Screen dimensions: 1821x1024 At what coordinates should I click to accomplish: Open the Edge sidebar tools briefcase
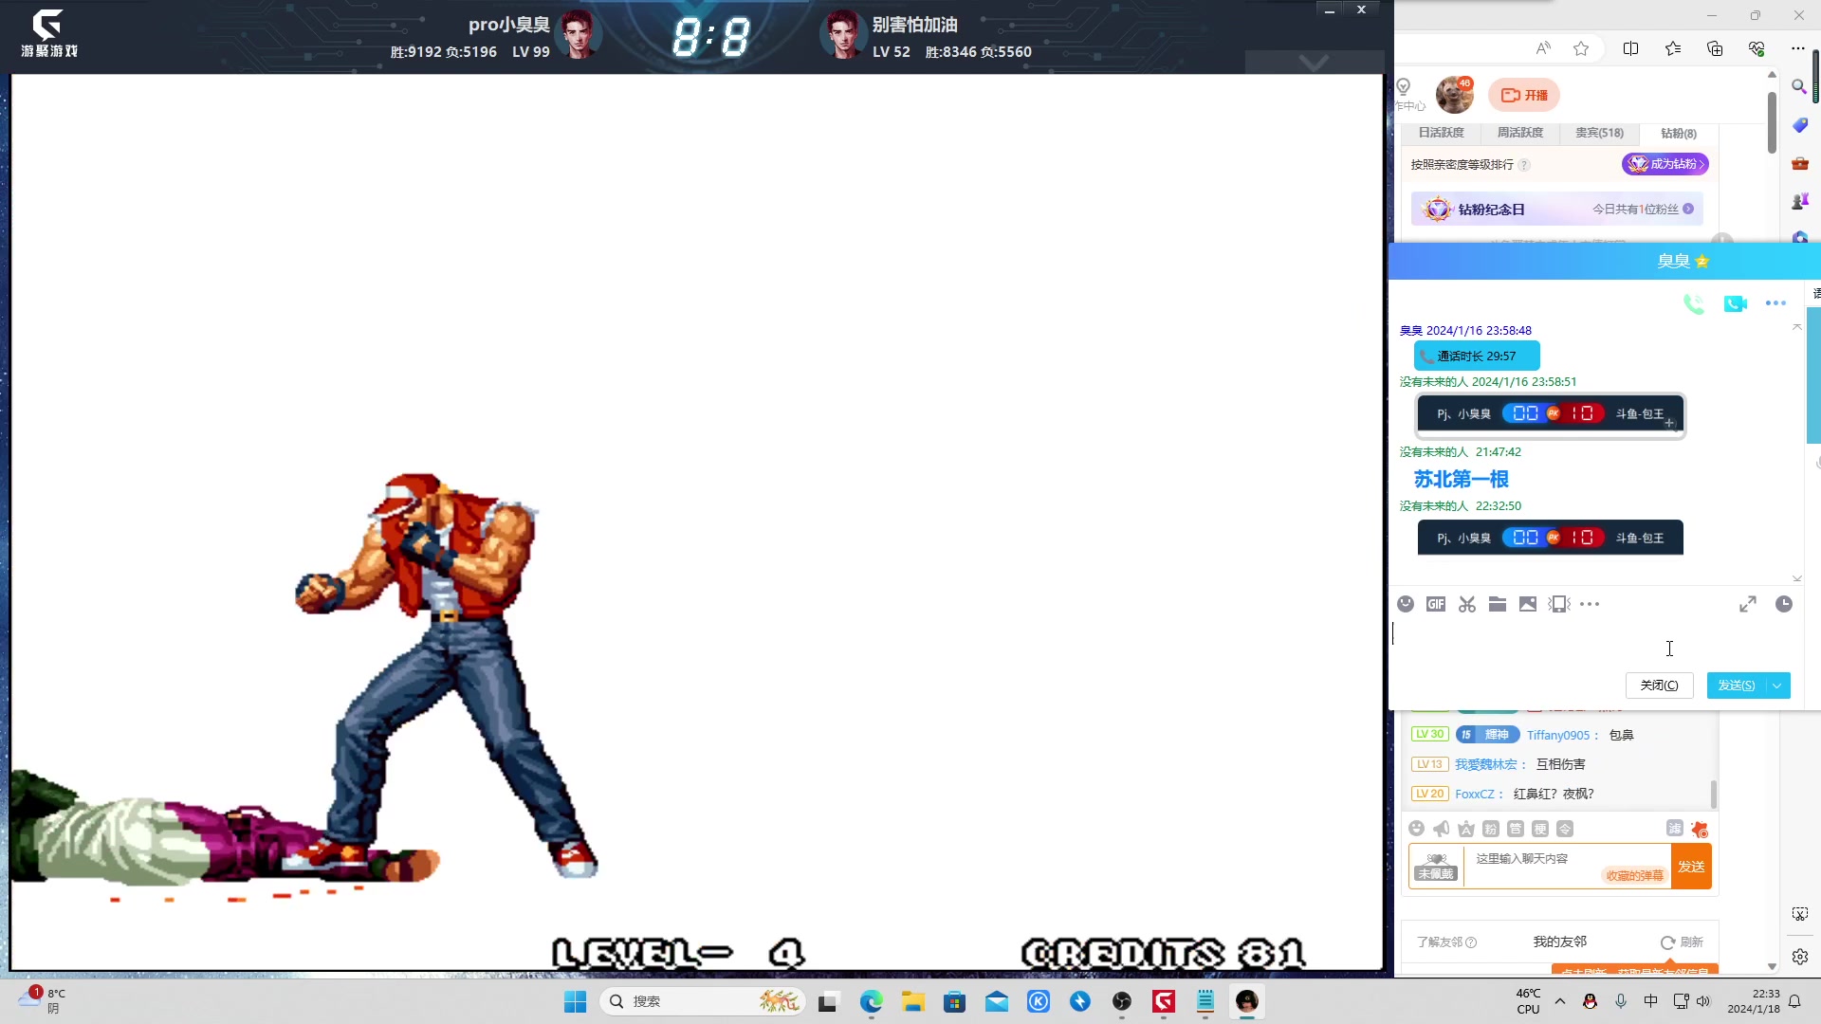click(1799, 163)
